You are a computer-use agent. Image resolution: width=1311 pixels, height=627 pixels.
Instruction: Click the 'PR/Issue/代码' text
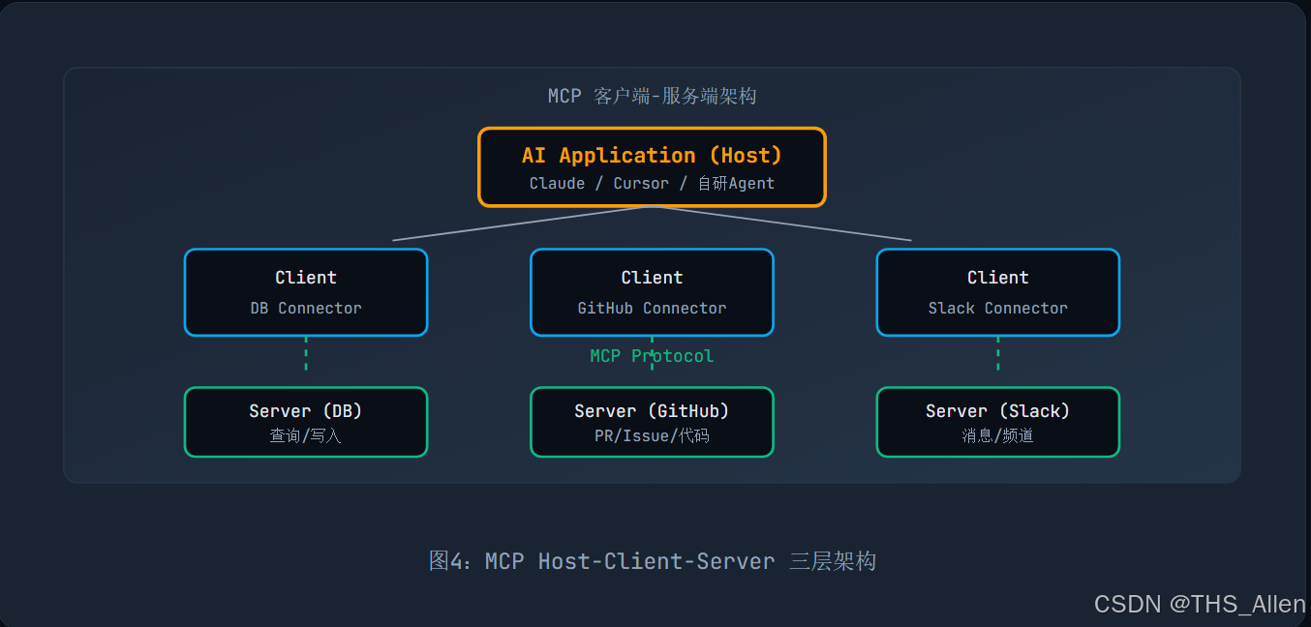[x=652, y=436]
